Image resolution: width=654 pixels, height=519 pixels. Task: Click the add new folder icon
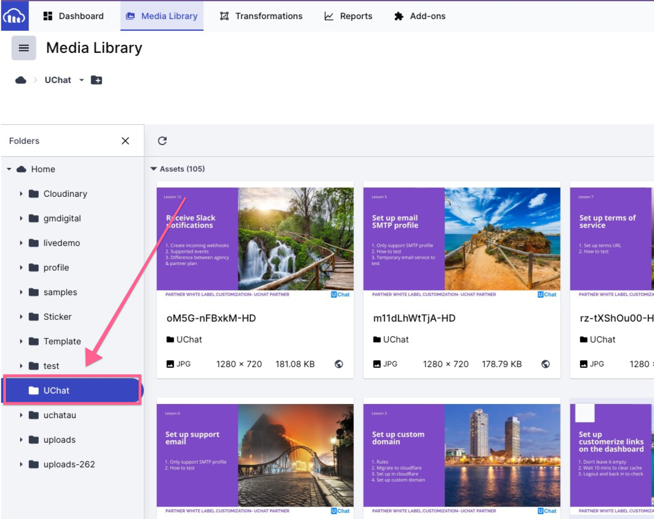click(97, 80)
